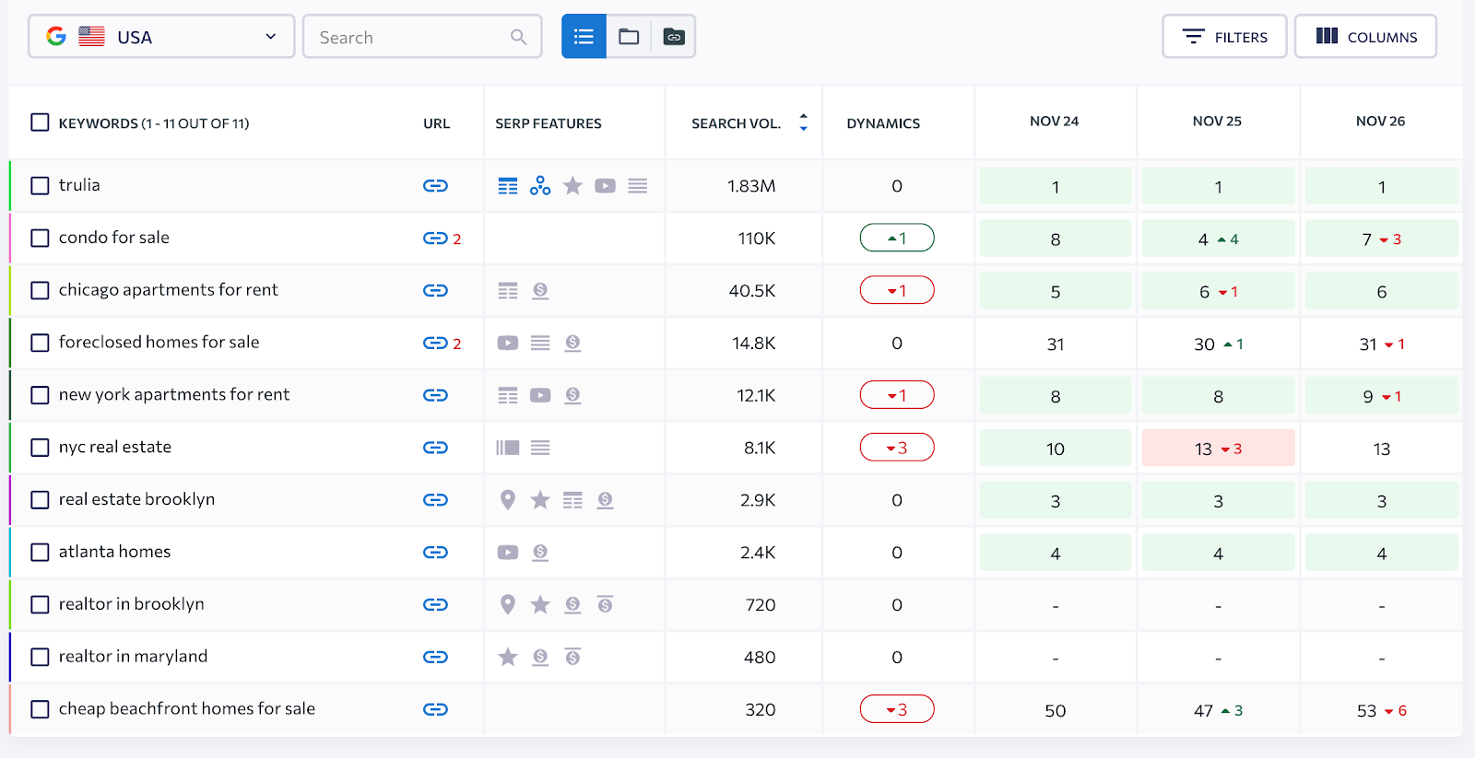Click the Dynamics column header
Image resolution: width=1475 pixels, height=758 pixels.
click(x=883, y=123)
